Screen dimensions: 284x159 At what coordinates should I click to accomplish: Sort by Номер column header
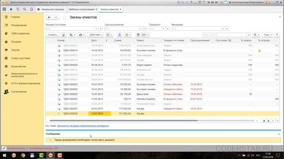[x=61, y=40]
